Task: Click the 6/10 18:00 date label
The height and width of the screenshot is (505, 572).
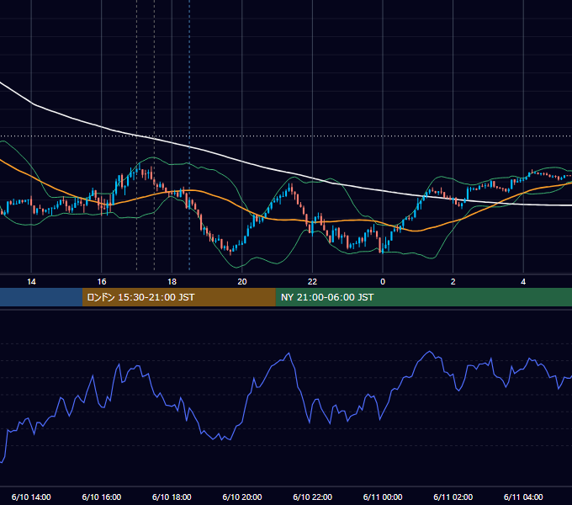Action: click(172, 497)
